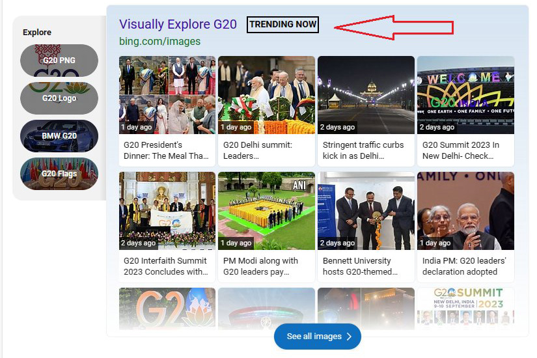The image size is (537, 358).
Task: Open the illuminated stadium thumbnail in bottom row
Action: click(x=266, y=309)
